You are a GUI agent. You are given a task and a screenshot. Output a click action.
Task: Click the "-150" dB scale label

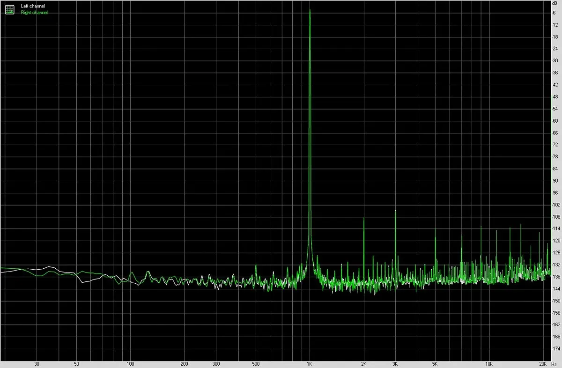tap(555, 301)
